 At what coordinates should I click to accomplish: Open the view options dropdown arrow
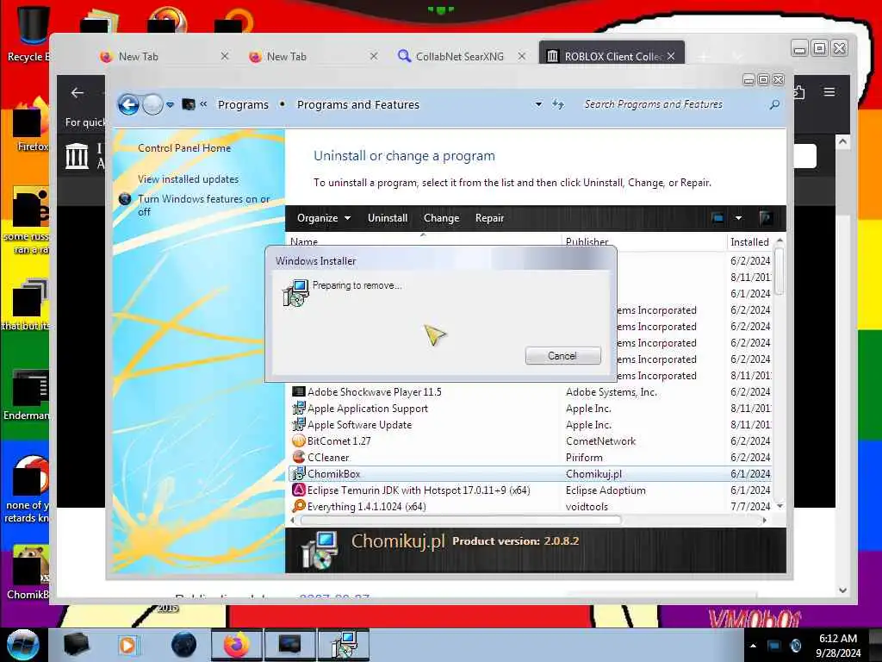pos(738,218)
